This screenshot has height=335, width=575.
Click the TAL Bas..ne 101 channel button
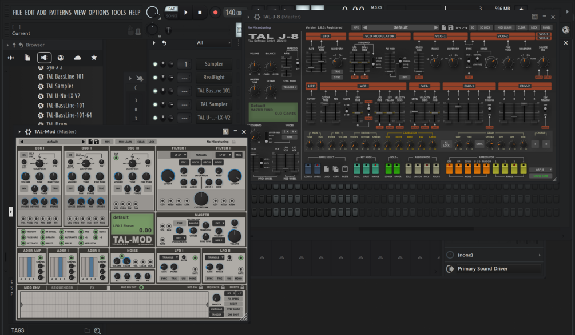click(x=214, y=91)
